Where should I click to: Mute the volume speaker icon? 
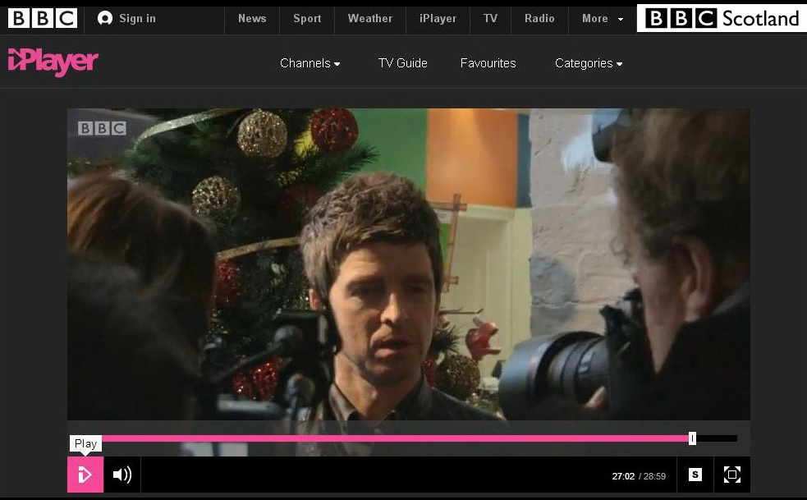pyautogui.click(x=122, y=475)
